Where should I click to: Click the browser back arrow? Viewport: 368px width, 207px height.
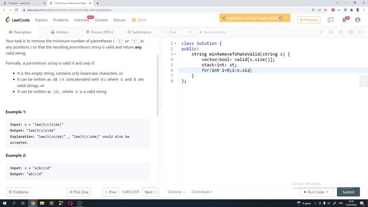click(x=4, y=10)
